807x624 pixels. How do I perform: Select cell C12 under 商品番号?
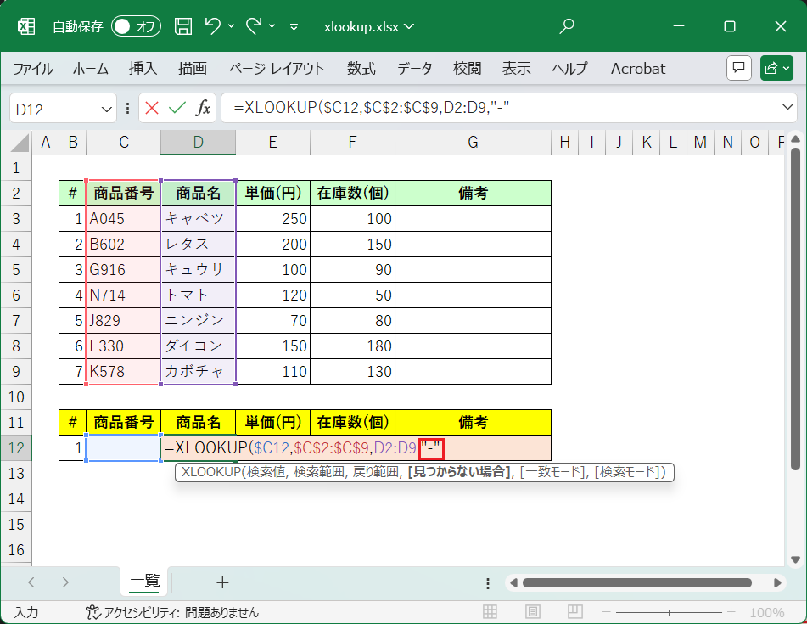click(123, 447)
